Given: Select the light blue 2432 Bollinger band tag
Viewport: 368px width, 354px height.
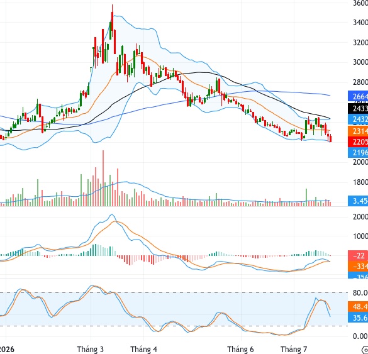Looking at the screenshot, I should coord(358,119).
